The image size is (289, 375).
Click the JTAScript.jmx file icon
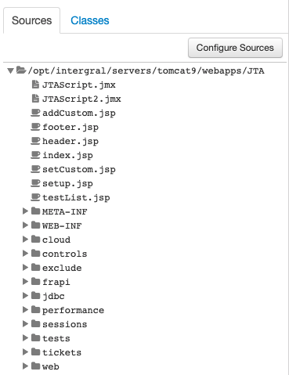[35, 85]
